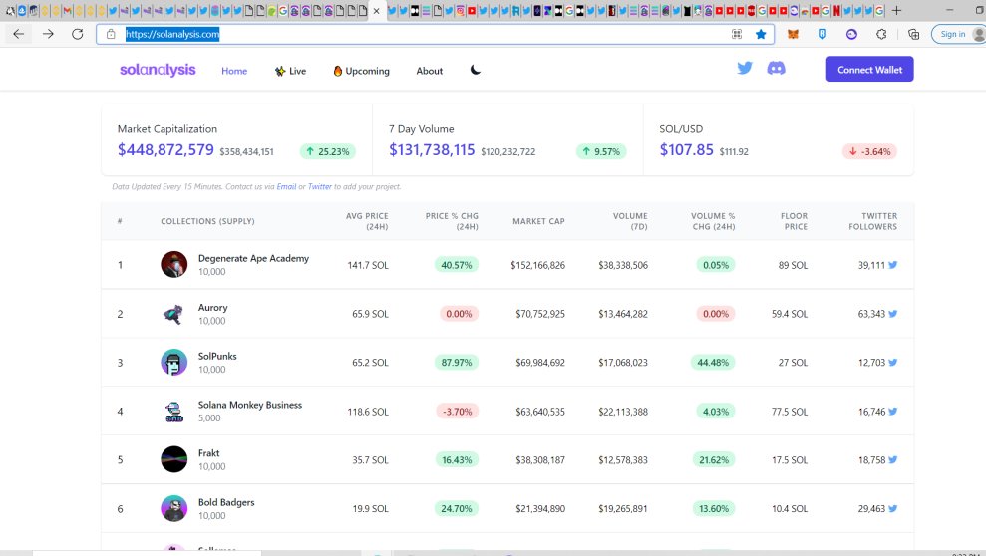Click Solana Monkey Business -3.70% badge

pos(458,412)
